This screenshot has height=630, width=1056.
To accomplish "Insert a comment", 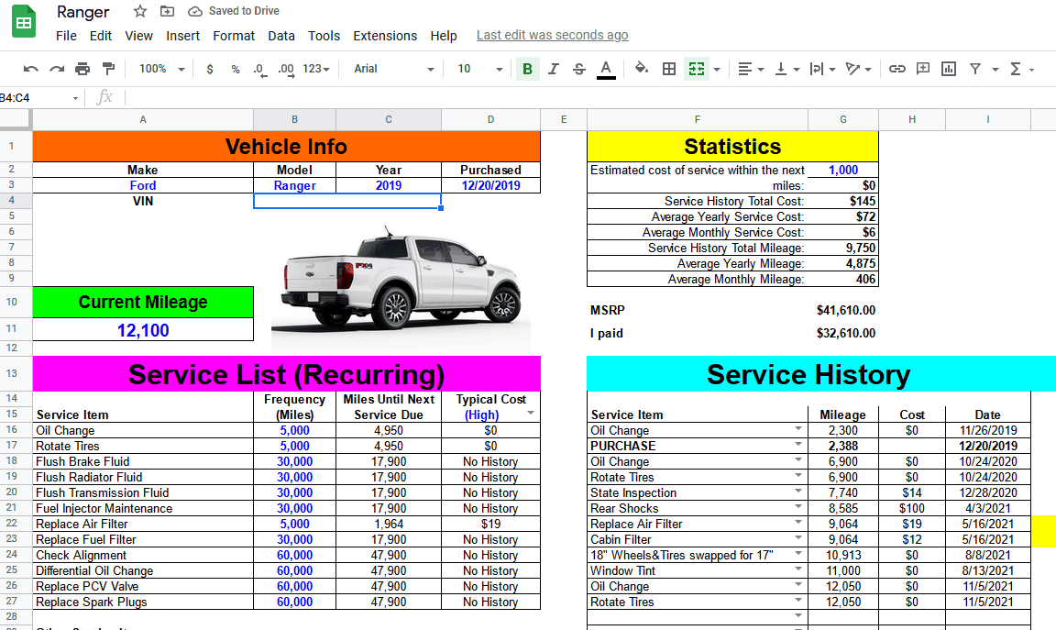I will coord(923,69).
